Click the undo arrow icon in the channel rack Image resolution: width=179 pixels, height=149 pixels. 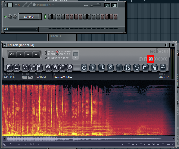(16, 5)
